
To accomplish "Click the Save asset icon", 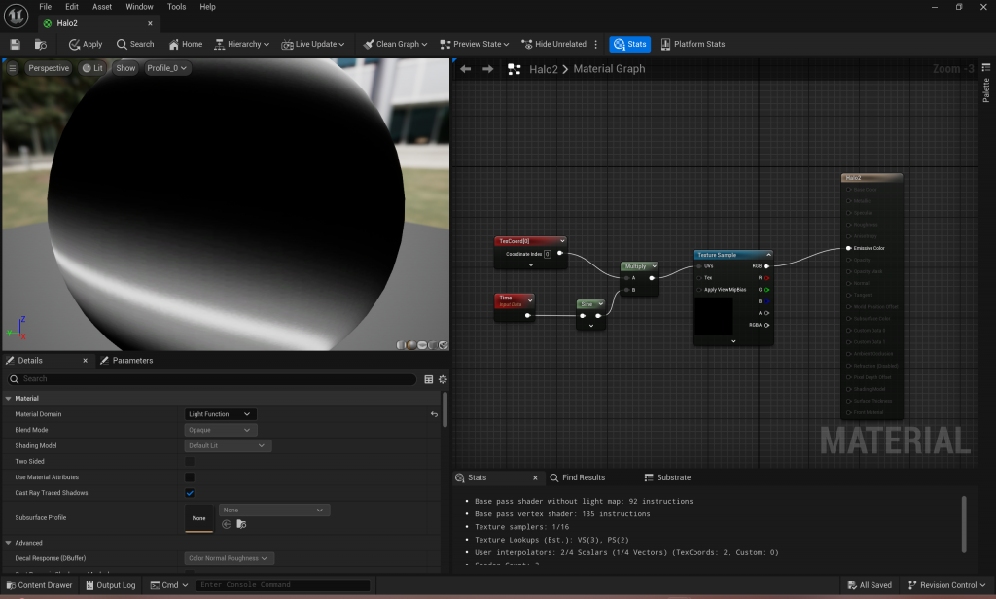I will point(15,44).
